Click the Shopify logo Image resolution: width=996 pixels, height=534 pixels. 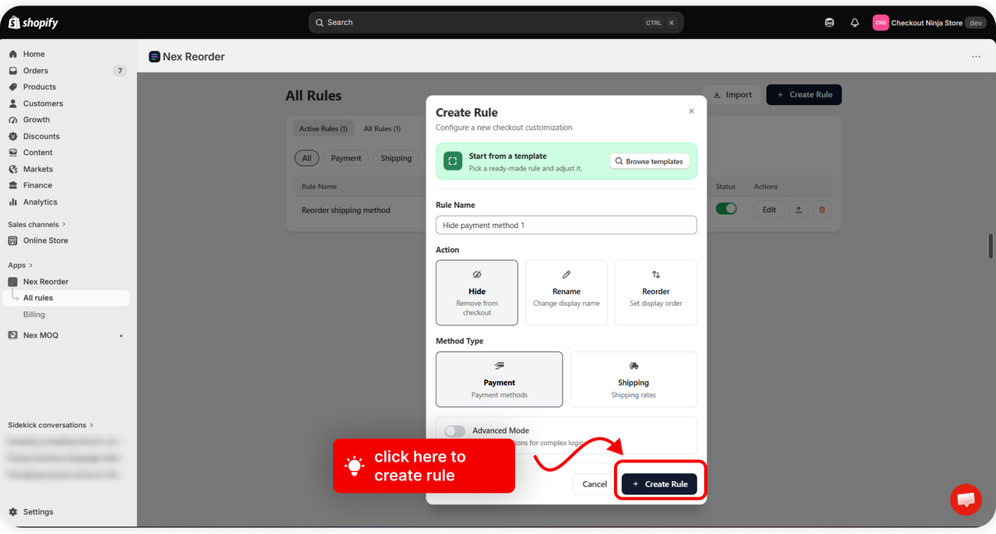[x=33, y=23]
